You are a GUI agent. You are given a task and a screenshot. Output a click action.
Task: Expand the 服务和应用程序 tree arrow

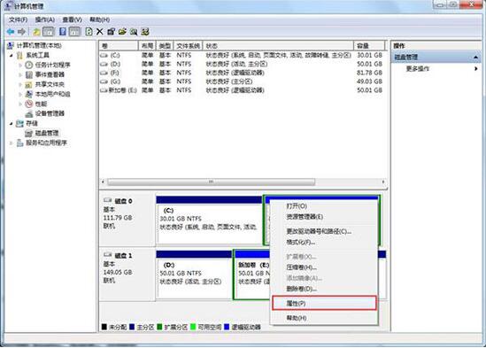coord(12,143)
